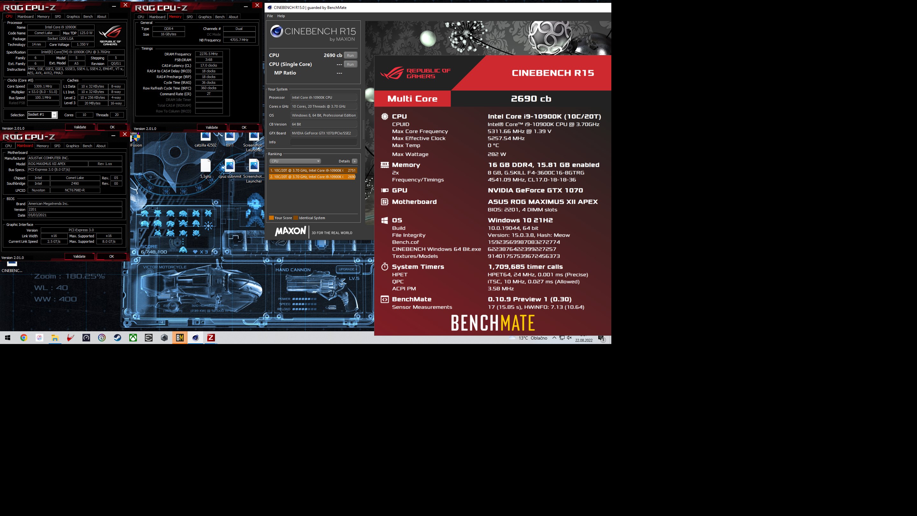Click Validate in the Mainboard CPU-Z window
Image resolution: width=917 pixels, height=516 pixels.
click(79, 256)
